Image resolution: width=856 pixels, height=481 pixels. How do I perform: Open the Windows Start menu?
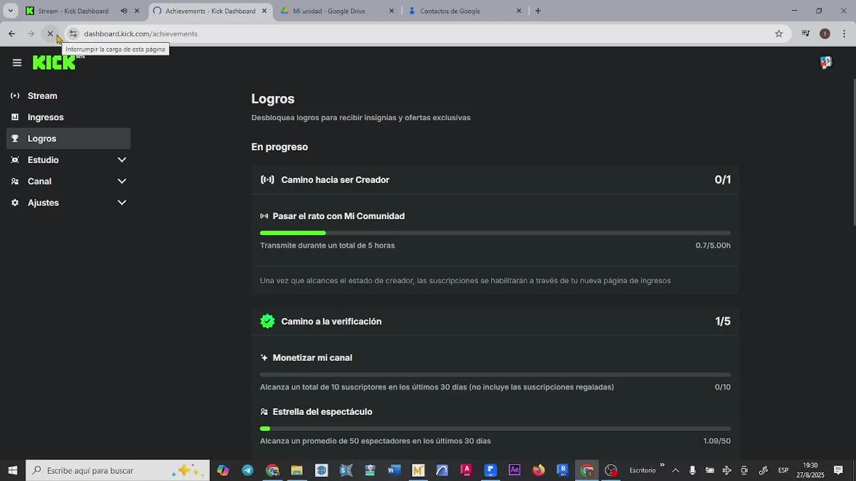(12, 470)
